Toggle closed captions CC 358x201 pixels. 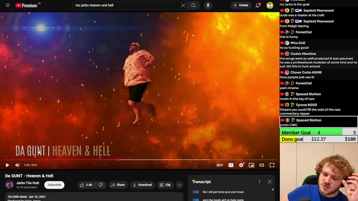231,165
